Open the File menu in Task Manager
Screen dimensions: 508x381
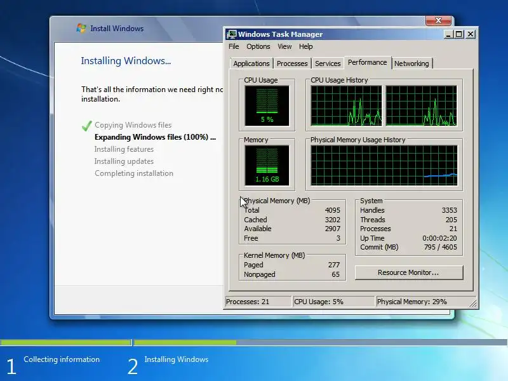click(x=234, y=46)
